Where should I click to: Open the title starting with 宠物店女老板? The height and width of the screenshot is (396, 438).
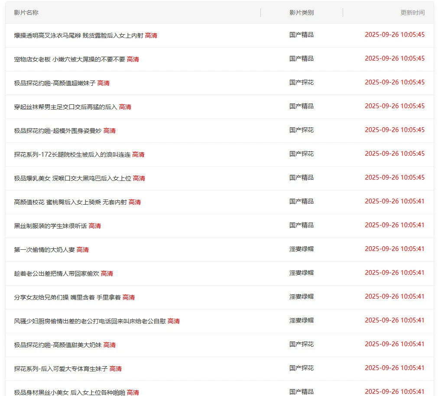69,59
